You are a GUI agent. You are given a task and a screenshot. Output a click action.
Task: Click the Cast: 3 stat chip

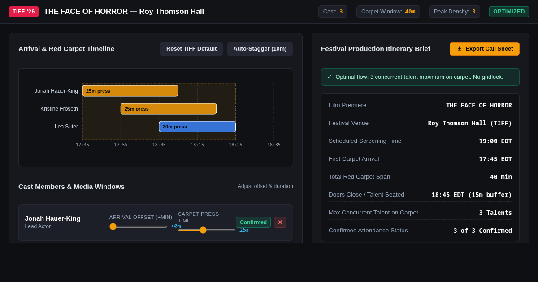pos(333,12)
